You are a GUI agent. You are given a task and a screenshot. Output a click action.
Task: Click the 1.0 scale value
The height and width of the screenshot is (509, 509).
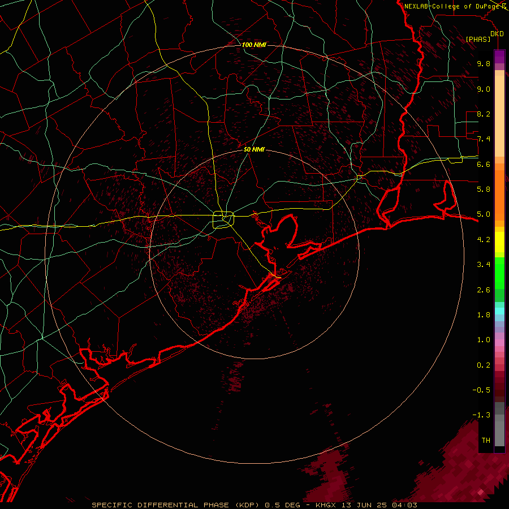pyautogui.click(x=484, y=340)
